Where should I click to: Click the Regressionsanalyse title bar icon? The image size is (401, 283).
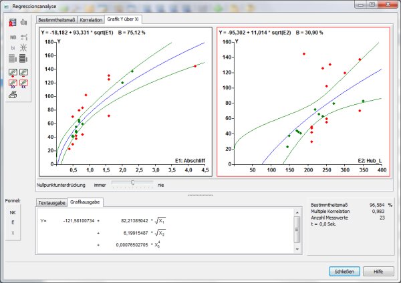coord(7,7)
